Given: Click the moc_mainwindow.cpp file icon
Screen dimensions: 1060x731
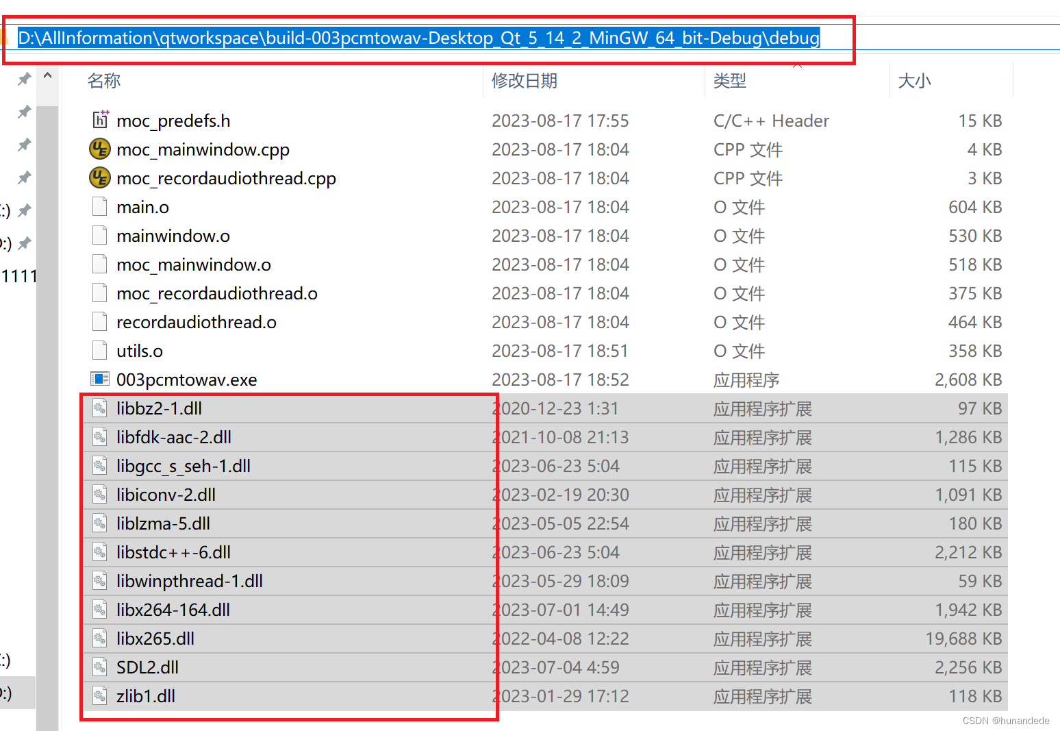Looking at the screenshot, I should 100,149.
